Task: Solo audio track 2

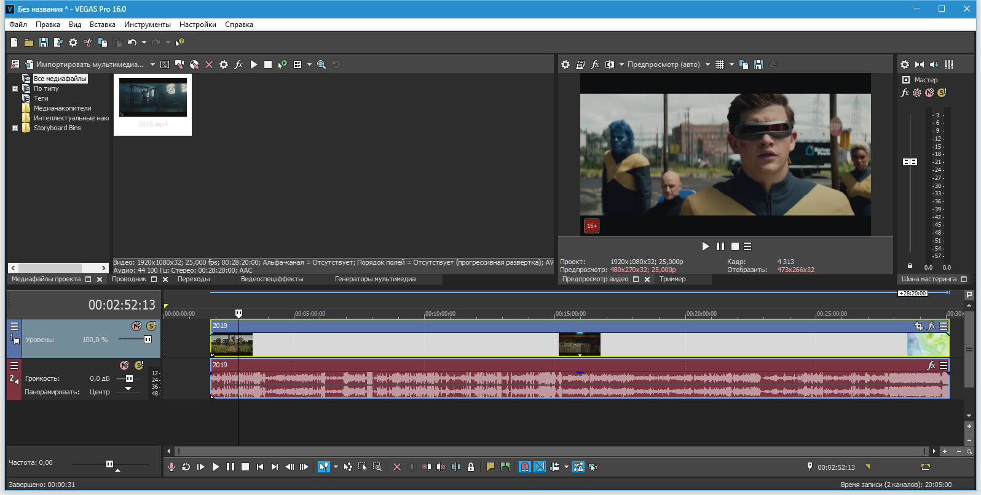Action: coord(139,365)
